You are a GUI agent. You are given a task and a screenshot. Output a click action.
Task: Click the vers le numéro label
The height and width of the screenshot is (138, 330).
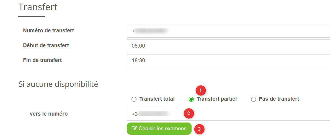point(48,114)
